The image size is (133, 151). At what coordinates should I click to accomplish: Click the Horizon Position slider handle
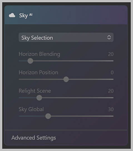click(x=66, y=79)
